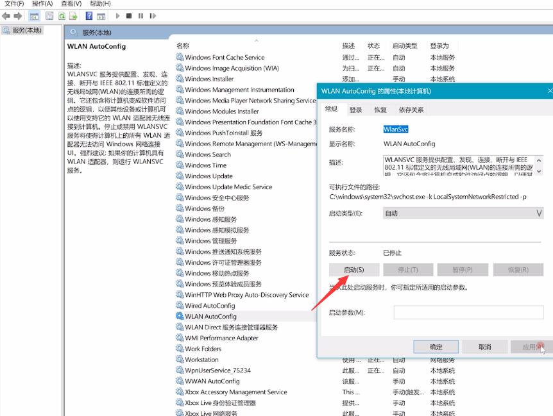Click the show/hide action pane icon
Viewport: 553px width, 416px height.
coord(101,16)
